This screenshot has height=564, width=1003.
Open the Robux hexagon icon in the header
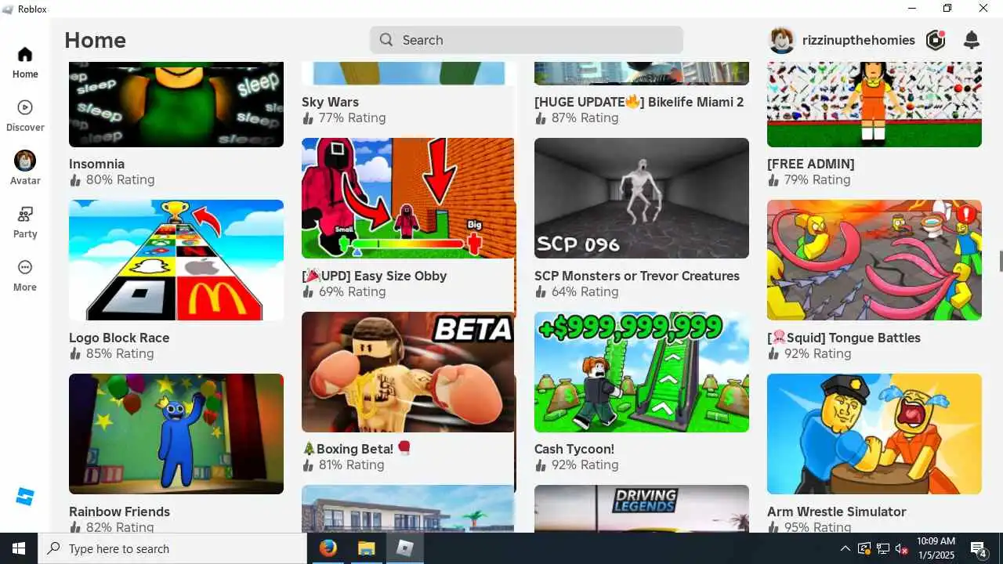point(936,40)
